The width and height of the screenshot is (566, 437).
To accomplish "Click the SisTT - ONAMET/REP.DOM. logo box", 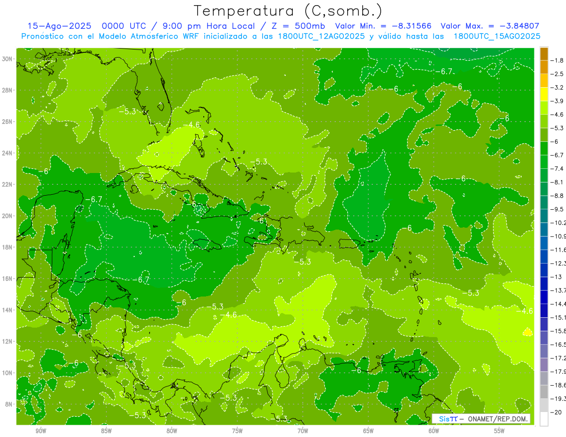I will 481,418.
